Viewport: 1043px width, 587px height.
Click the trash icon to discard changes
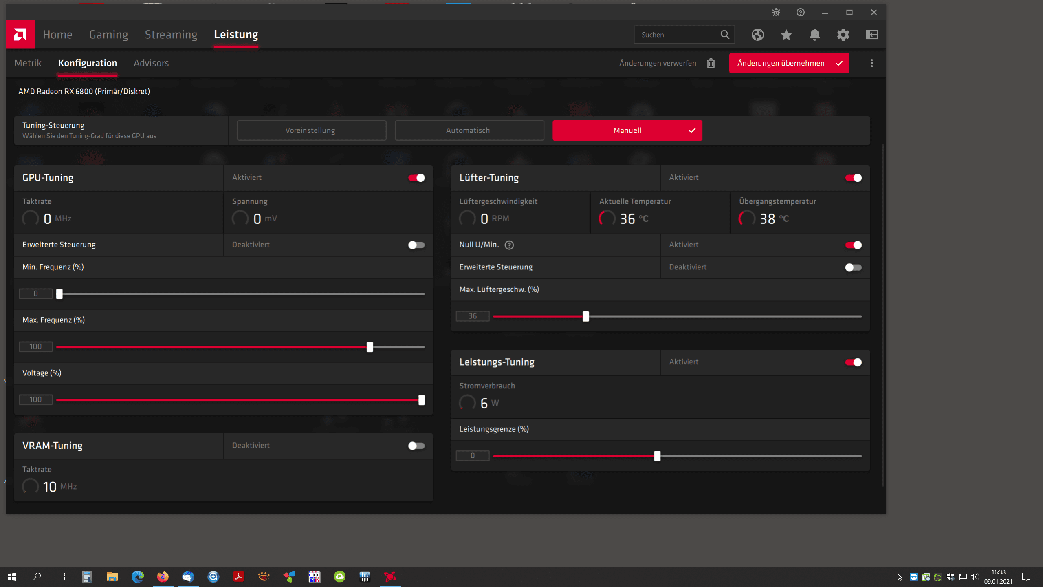(x=711, y=63)
